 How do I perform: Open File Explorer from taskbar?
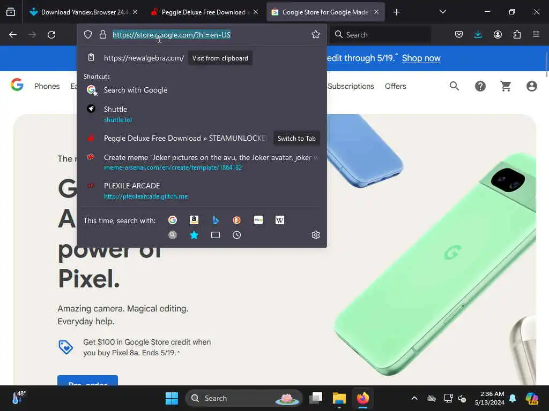339,398
